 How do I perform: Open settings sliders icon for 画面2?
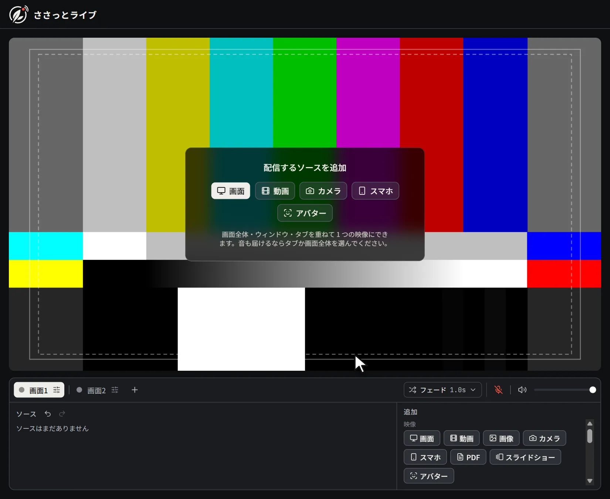click(x=115, y=390)
